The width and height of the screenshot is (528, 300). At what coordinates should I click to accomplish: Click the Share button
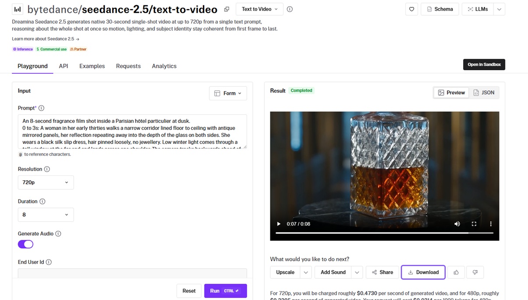click(x=383, y=272)
